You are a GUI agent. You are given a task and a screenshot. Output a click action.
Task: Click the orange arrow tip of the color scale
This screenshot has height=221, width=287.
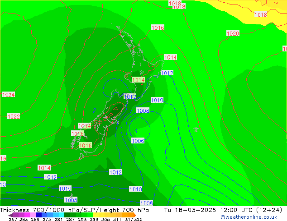pos(135,215)
